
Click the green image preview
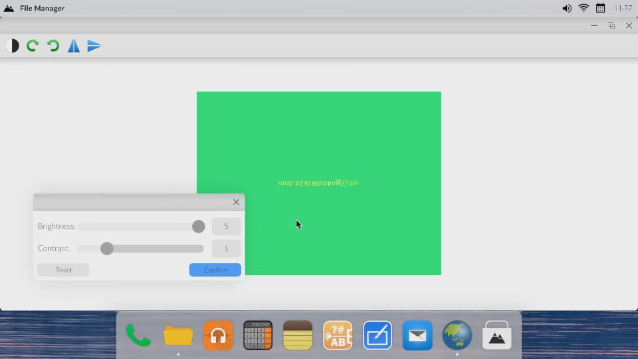pyautogui.click(x=319, y=183)
